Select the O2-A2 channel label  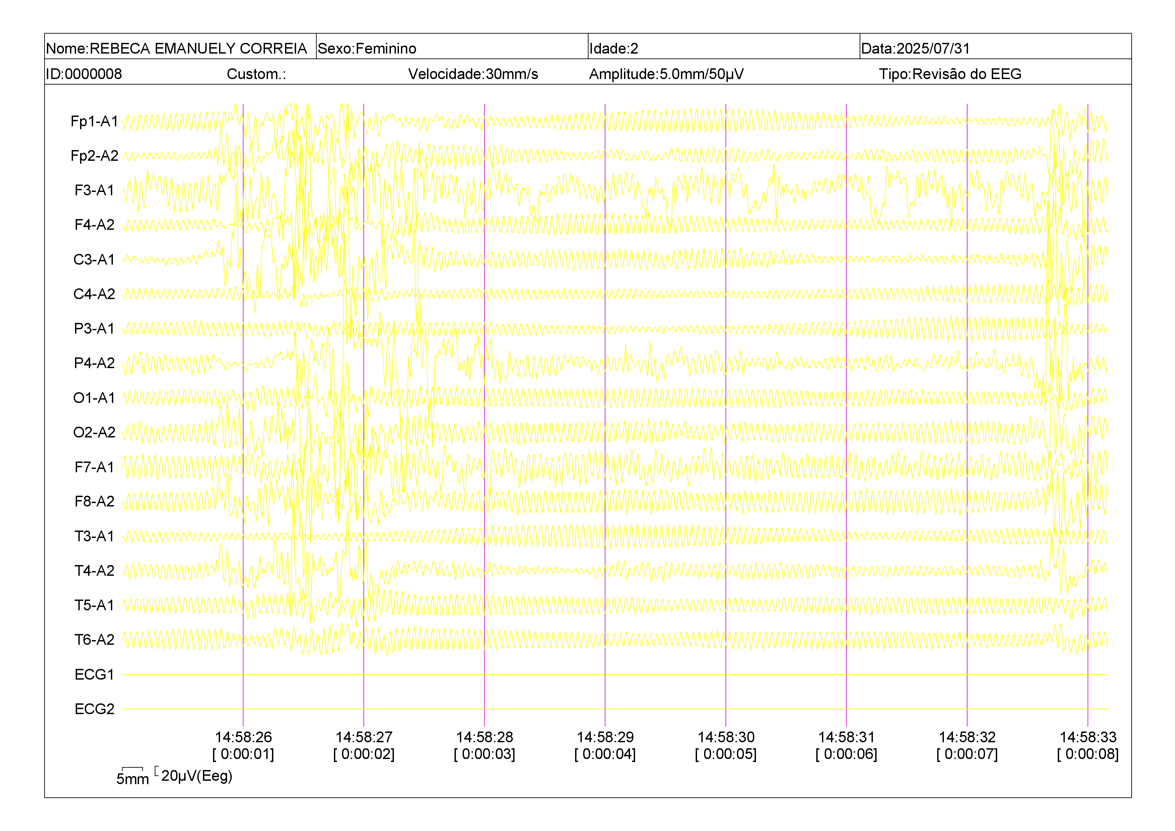pyautogui.click(x=94, y=432)
